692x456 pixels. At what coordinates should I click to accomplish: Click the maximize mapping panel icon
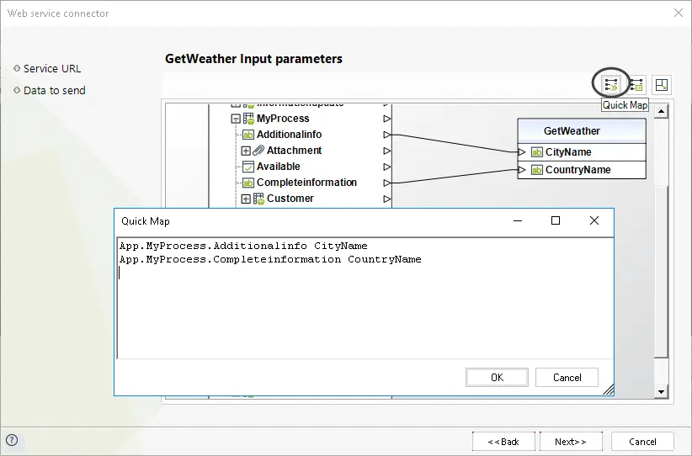[662, 85]
